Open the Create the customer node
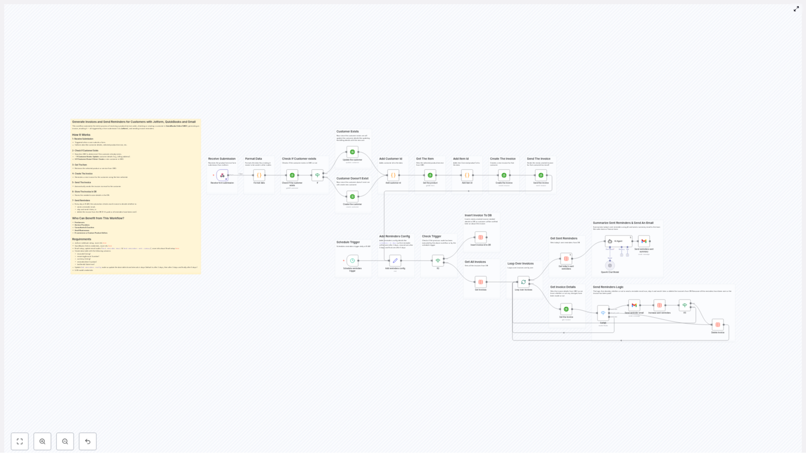This screenshot has width=806, height=472. click(x=353, y=197)
